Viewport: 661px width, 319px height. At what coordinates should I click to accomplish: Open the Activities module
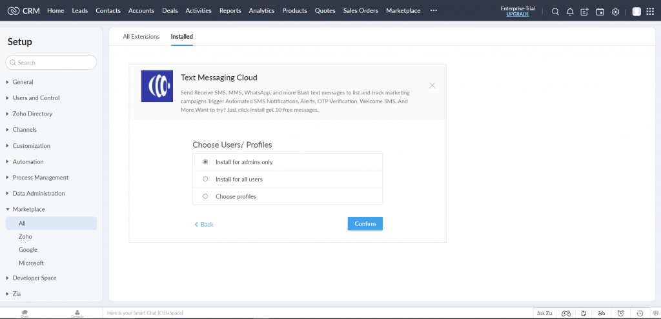(199, 10)
